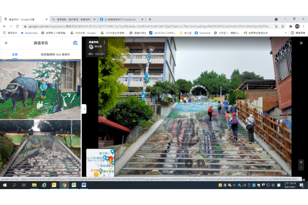Close the Facebook browser tab

pos(142,19)
